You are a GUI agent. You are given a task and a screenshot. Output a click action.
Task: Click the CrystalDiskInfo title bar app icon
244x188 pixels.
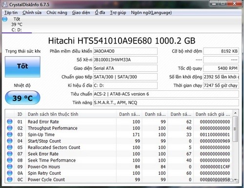click(4, 4)
